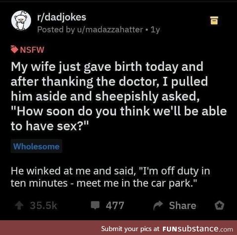Screen dimensions: 237x235
Task: Click the share arrow icon
Action: 158,205
